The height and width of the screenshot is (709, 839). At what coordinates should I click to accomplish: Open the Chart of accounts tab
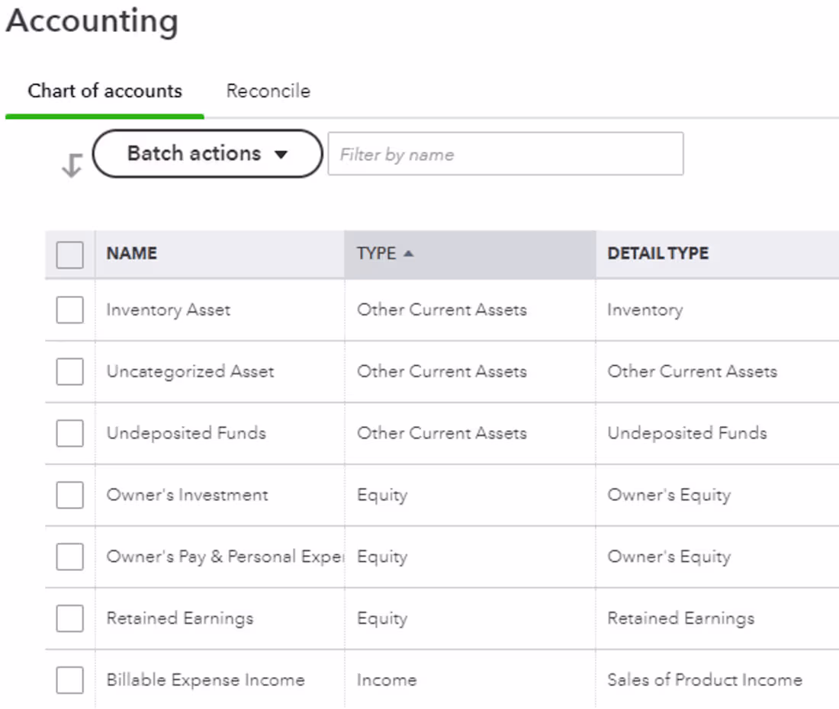coord(104,91)
